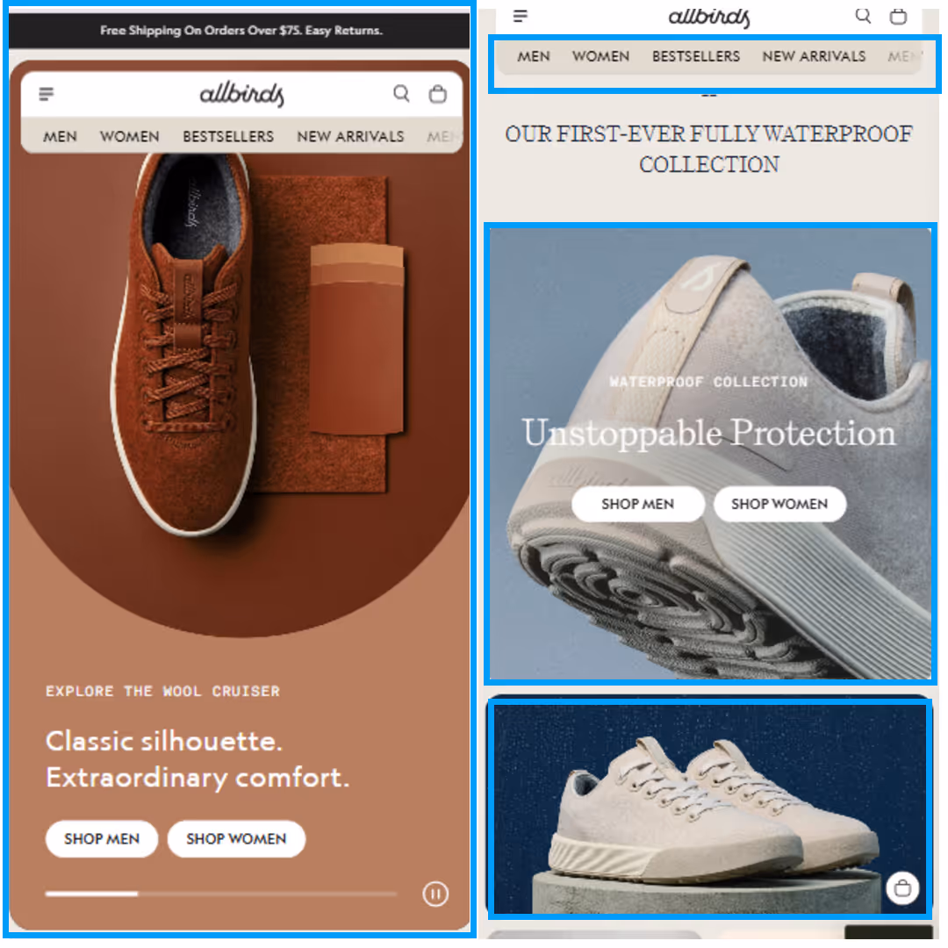Screen dimensions: 948x948
Task: Pause the hero carousel slideshow
Action: click(435, 894)
